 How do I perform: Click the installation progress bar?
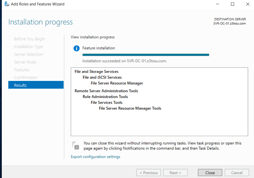tap(146, 55)
